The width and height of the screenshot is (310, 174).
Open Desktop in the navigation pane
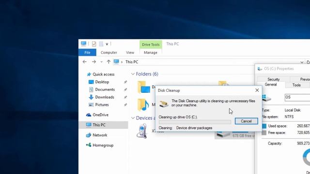(x=102, y=82)
